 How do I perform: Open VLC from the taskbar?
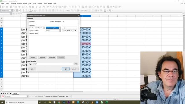click(92, 102)
